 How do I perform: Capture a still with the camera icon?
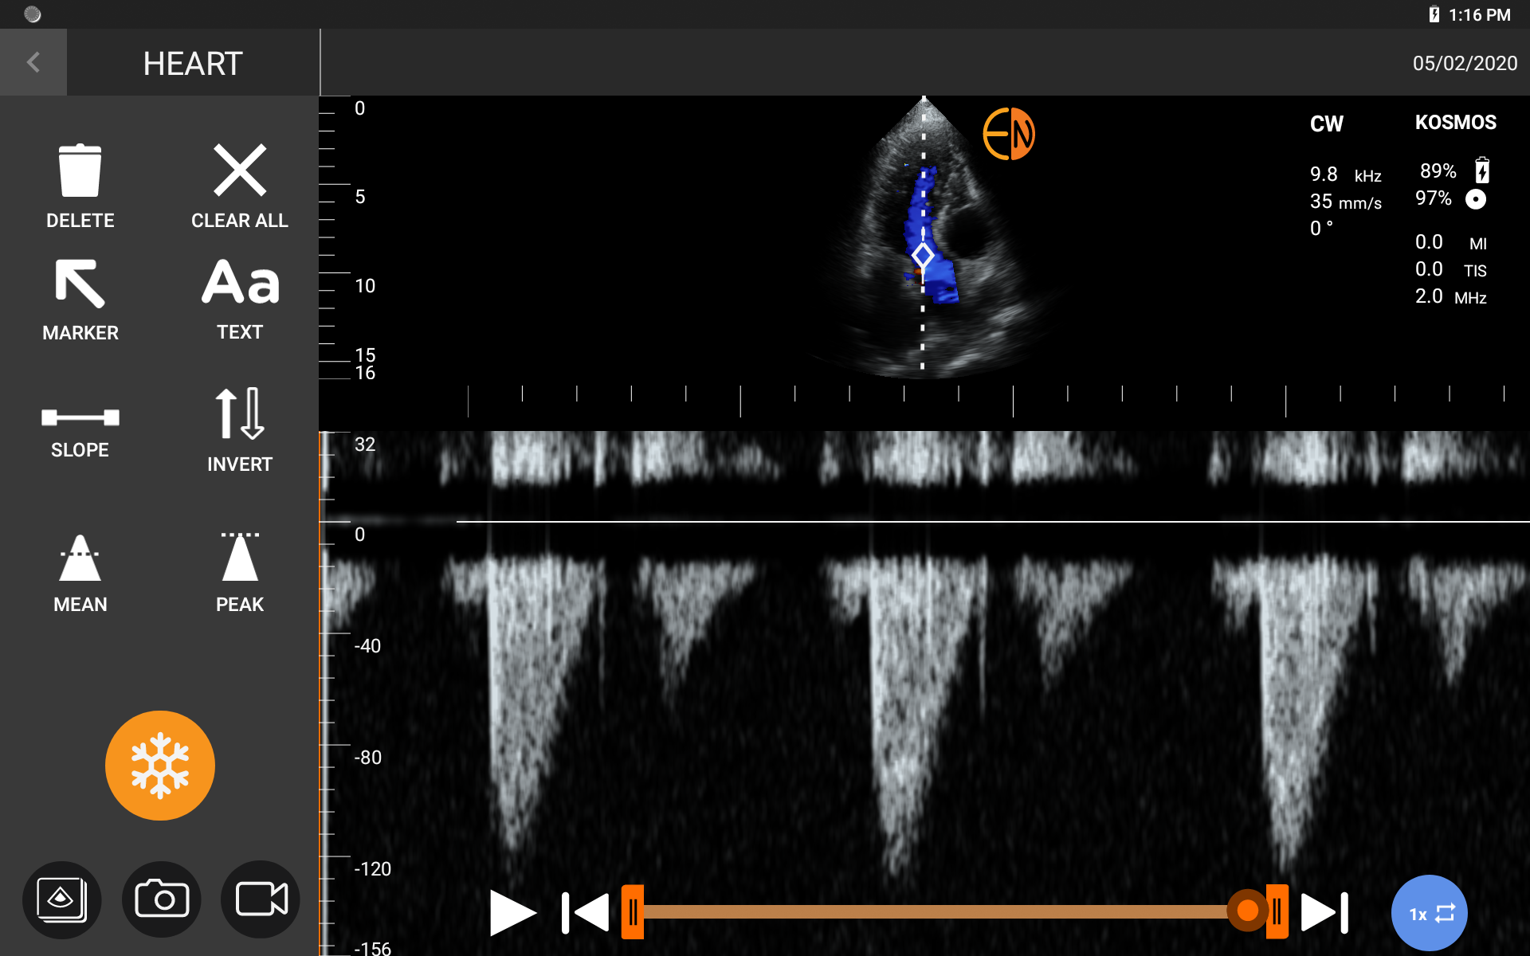162,900
